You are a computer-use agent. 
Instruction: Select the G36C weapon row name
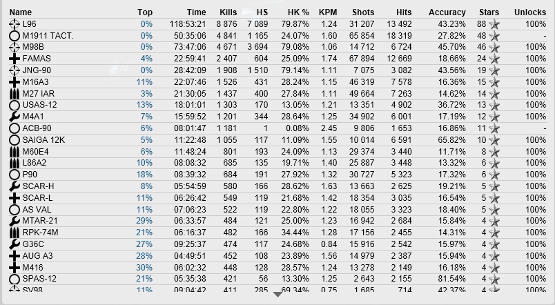coord(33,244)
